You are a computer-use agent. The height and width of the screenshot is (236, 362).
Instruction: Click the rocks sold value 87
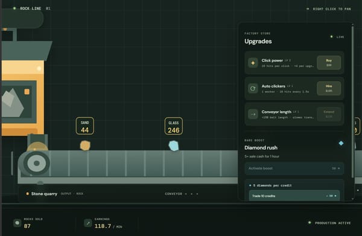click(x=27, y=226)
